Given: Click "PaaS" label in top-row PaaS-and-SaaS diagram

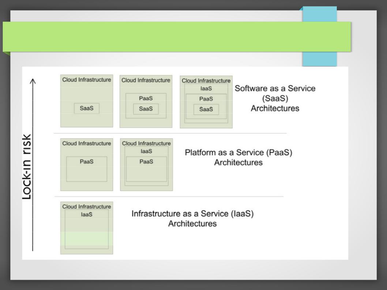Looking at the screenshot, I should pyautogui.click(x=146, y=98).
